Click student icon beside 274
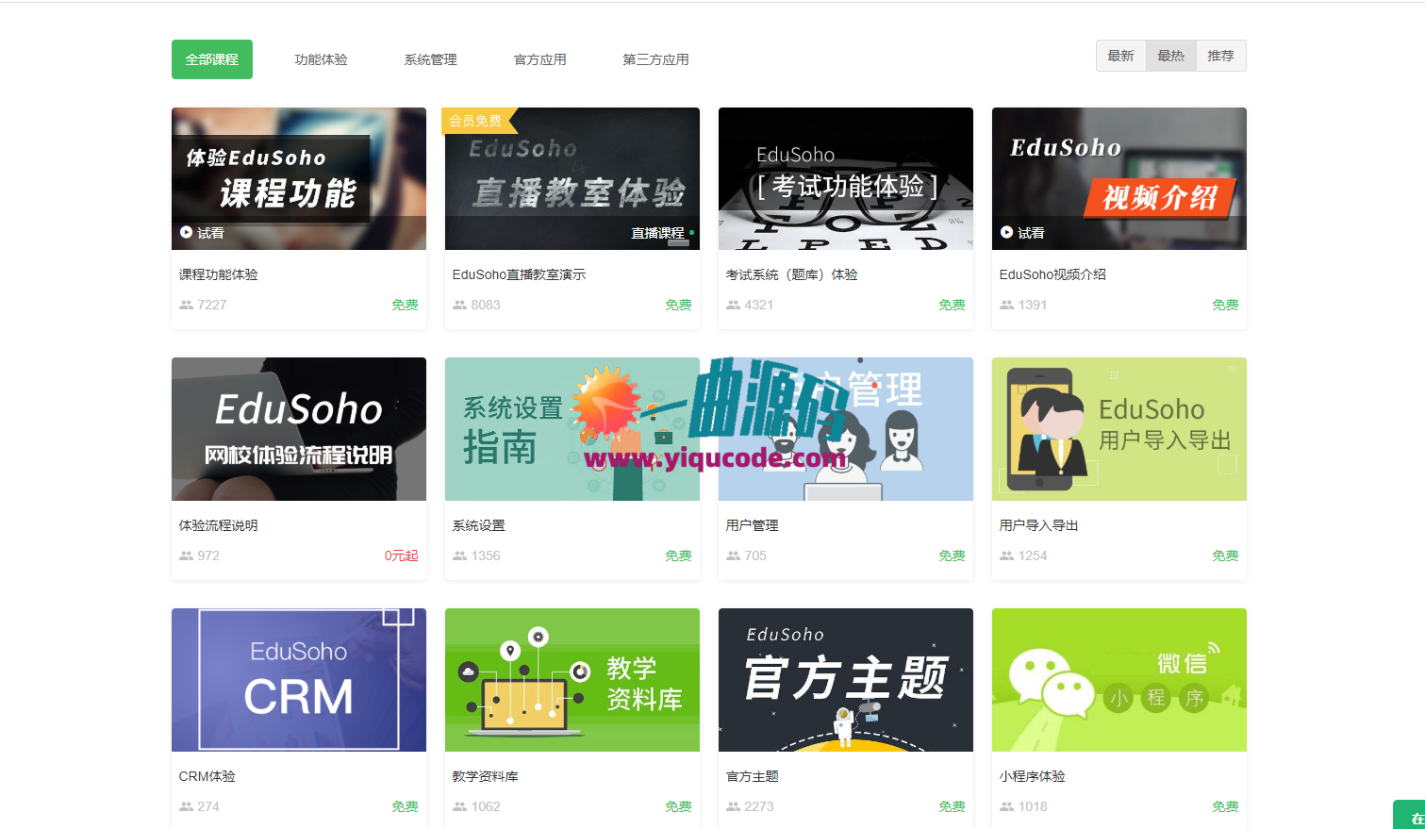This screenshot has height=829, width=1425. (186, 806)
